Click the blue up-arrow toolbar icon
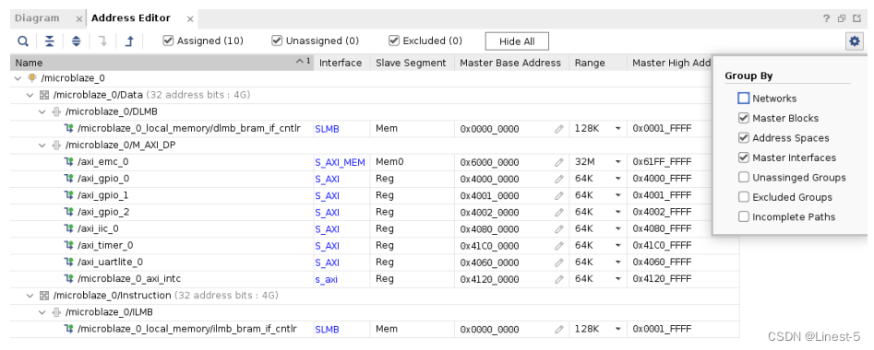This screenshot has height=350, width=874. tap(129, 41)
